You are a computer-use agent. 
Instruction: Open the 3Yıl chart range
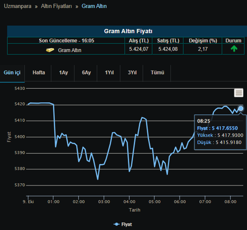pos(132,73)
